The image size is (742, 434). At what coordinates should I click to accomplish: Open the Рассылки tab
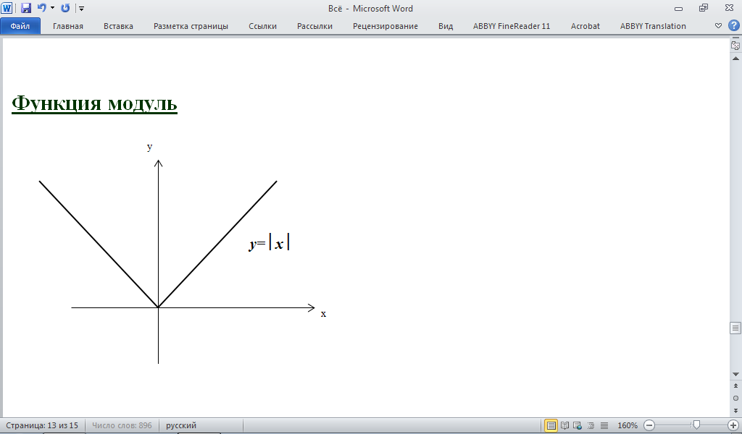pyautogui.click(x=314, y=26)
